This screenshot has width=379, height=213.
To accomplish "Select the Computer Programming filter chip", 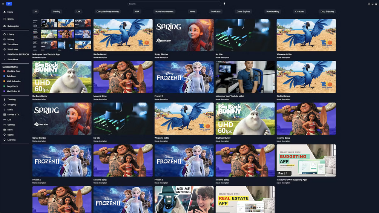I will coord(107,11).
